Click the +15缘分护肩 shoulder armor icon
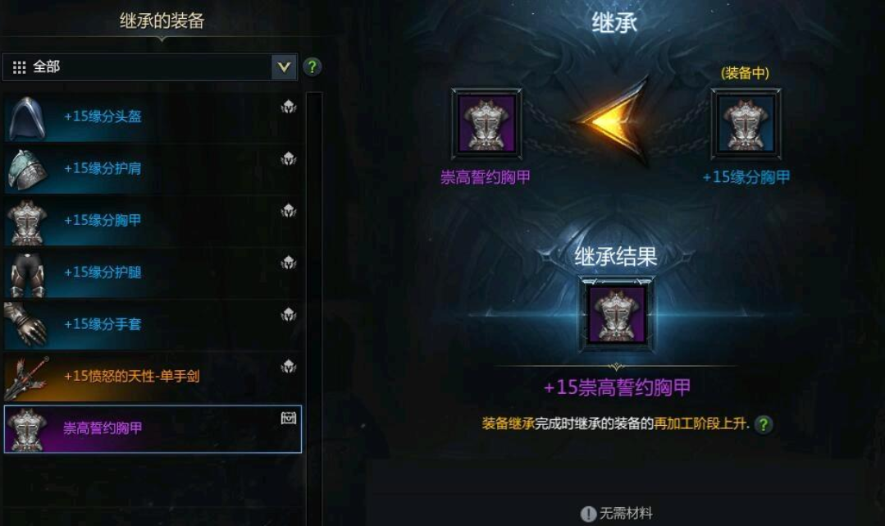This screenshot has width=885, height=526. 27,170
